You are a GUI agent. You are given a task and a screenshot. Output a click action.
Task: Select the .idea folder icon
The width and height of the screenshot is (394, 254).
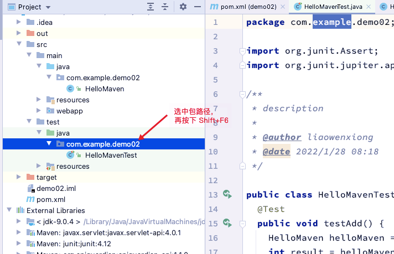pyautogui.click(x=30, y=22)
